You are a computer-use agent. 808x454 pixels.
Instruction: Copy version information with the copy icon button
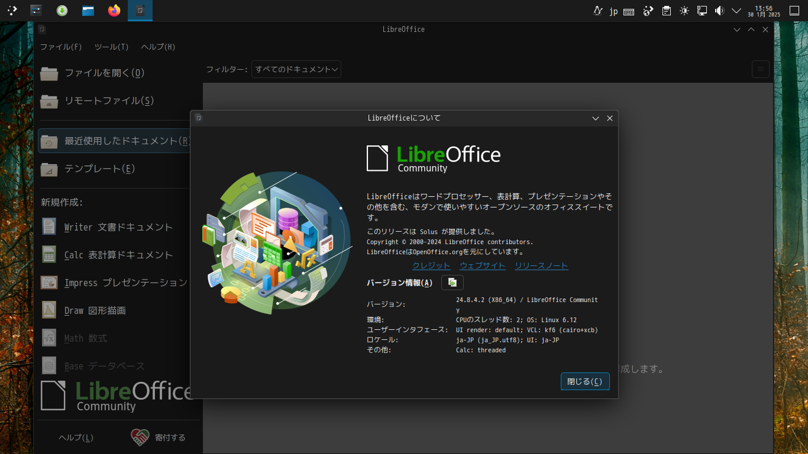coord(452,283)
